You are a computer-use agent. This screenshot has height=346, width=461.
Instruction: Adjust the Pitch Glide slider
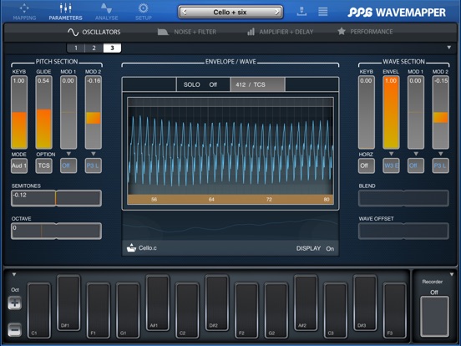pyautogui.click(x=43, y=112)
